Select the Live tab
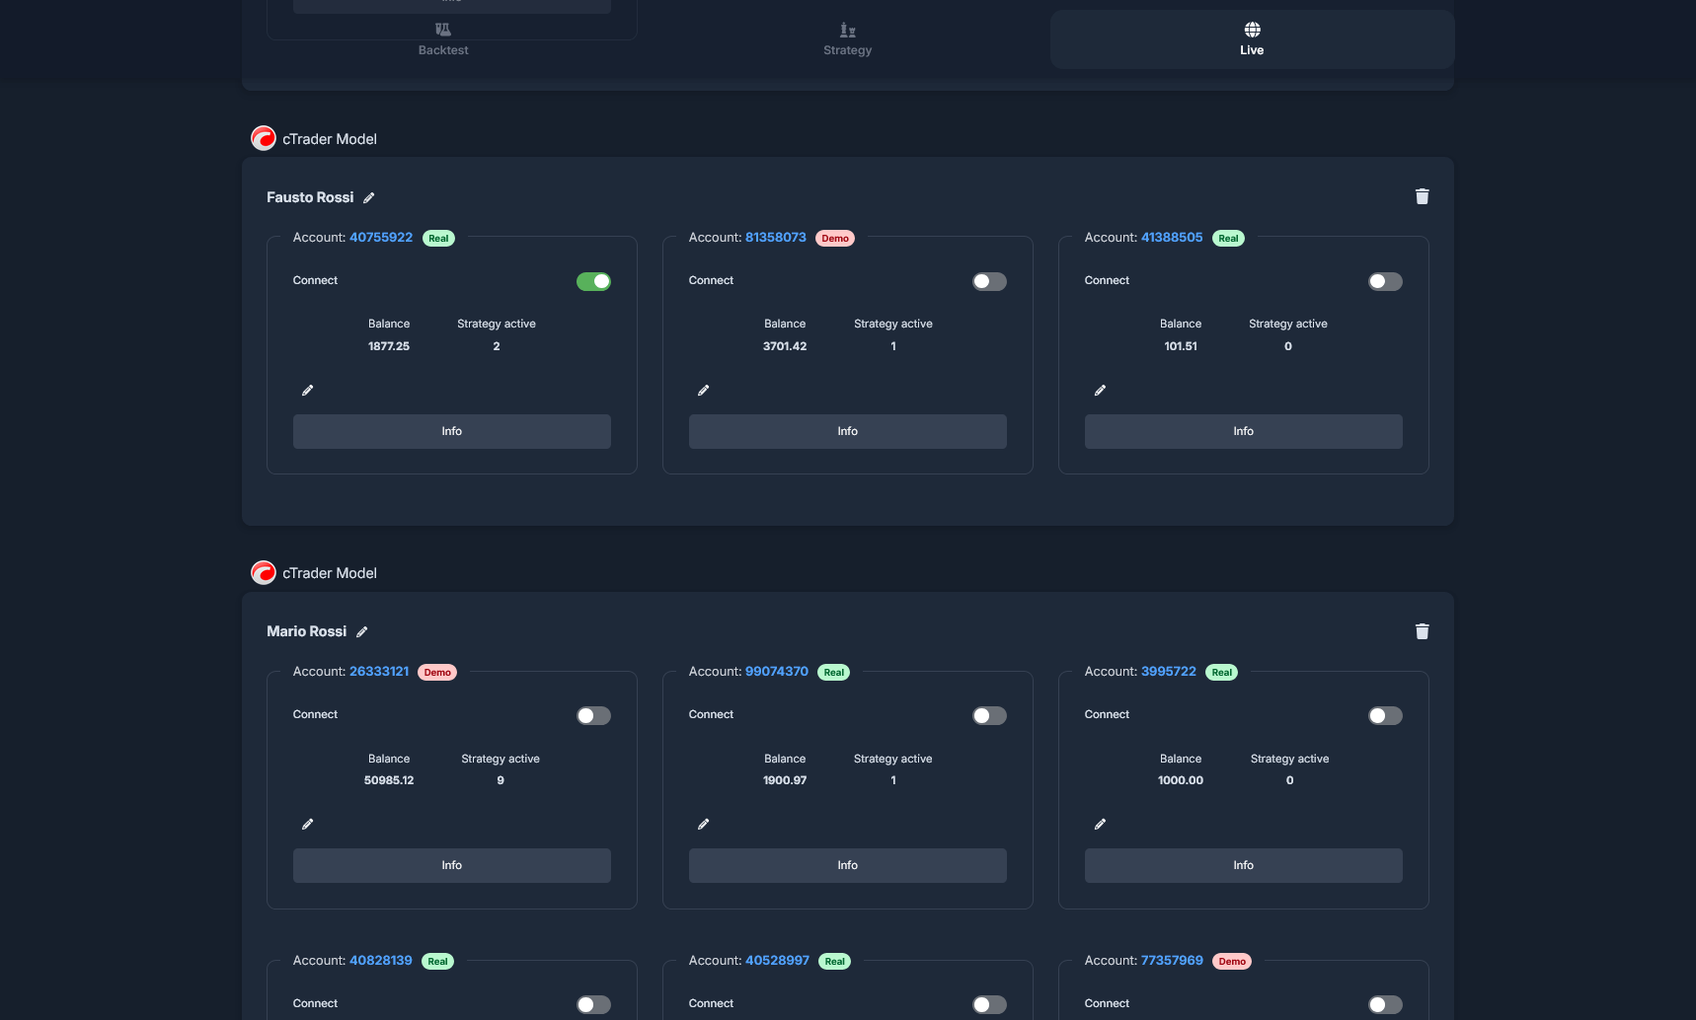 pos(1252,39)
